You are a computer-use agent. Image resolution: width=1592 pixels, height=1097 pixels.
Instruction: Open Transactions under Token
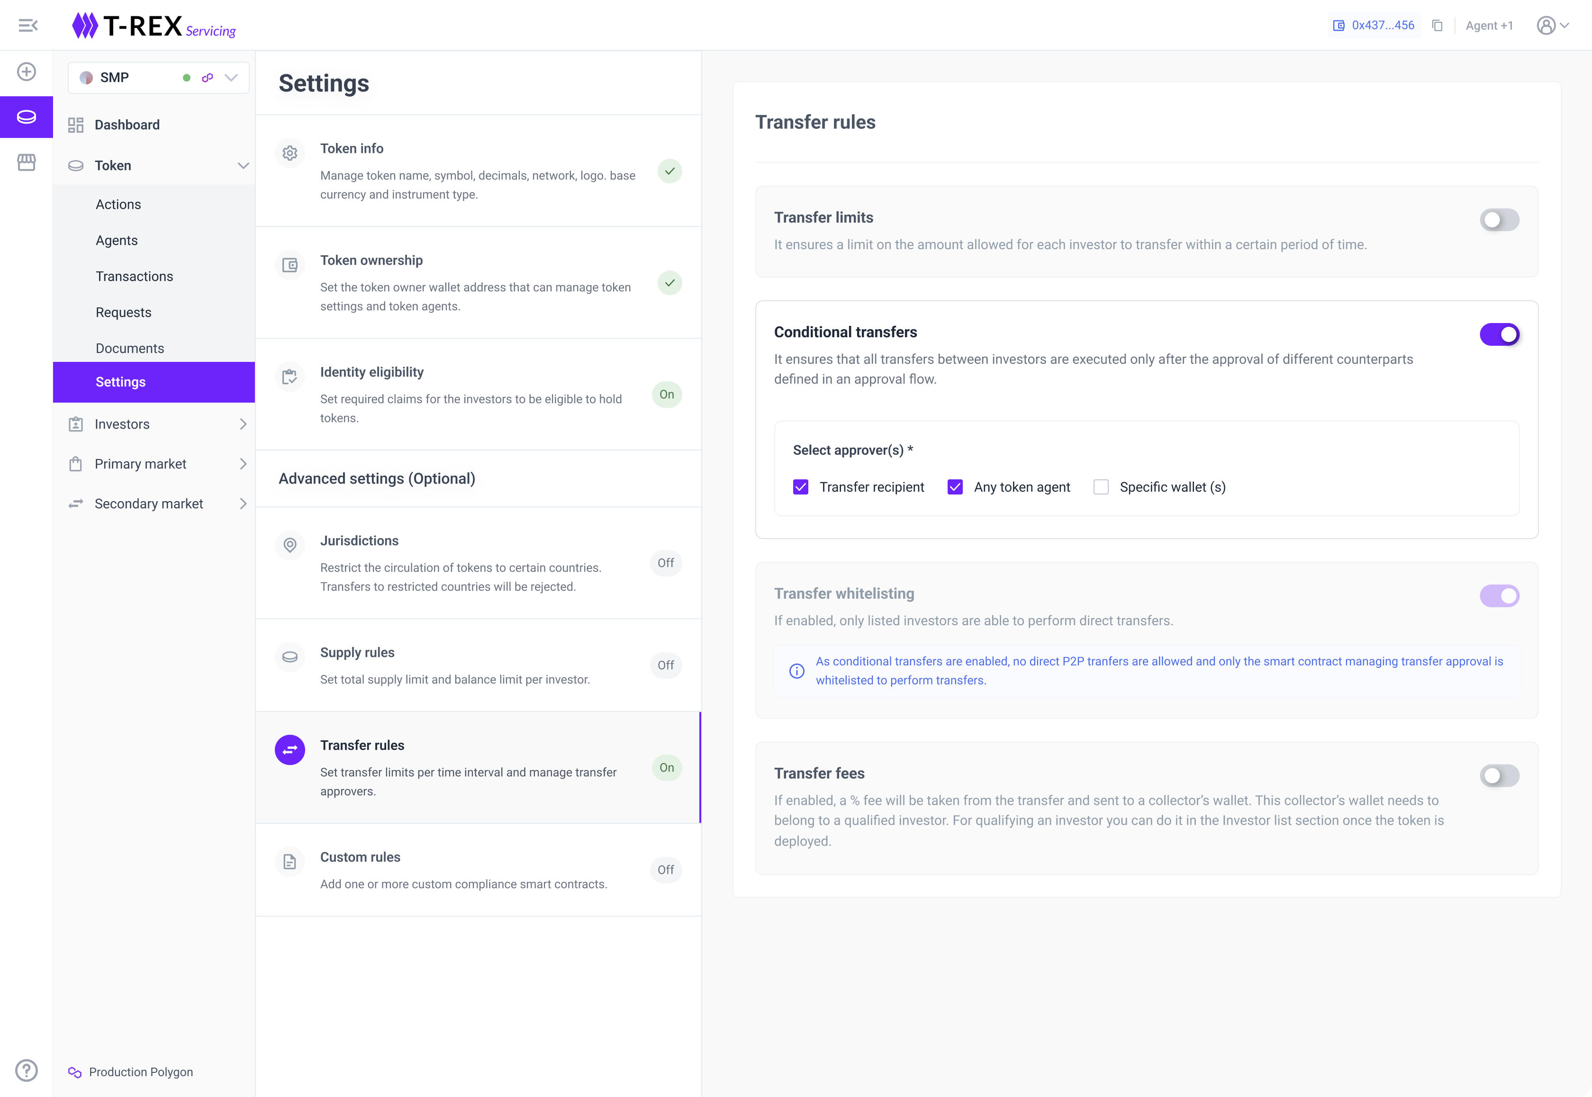tap(135, 276)
